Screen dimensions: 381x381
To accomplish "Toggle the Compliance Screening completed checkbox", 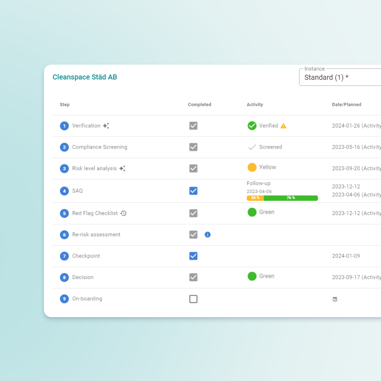I will click(x=193, y=147).
